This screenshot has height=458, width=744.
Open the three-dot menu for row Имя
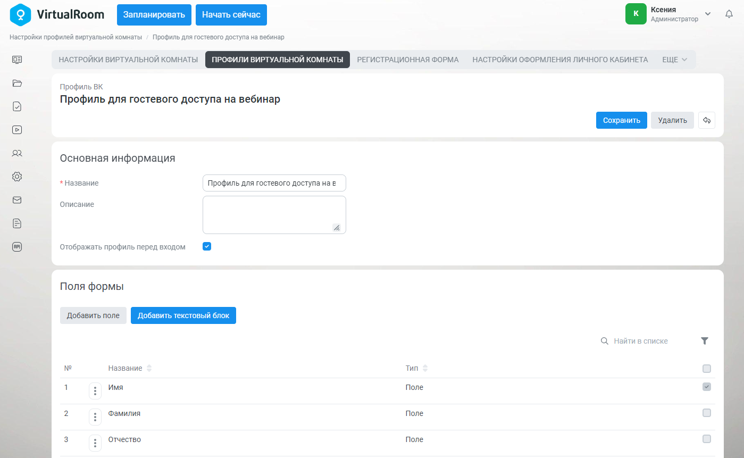point(95,391)
